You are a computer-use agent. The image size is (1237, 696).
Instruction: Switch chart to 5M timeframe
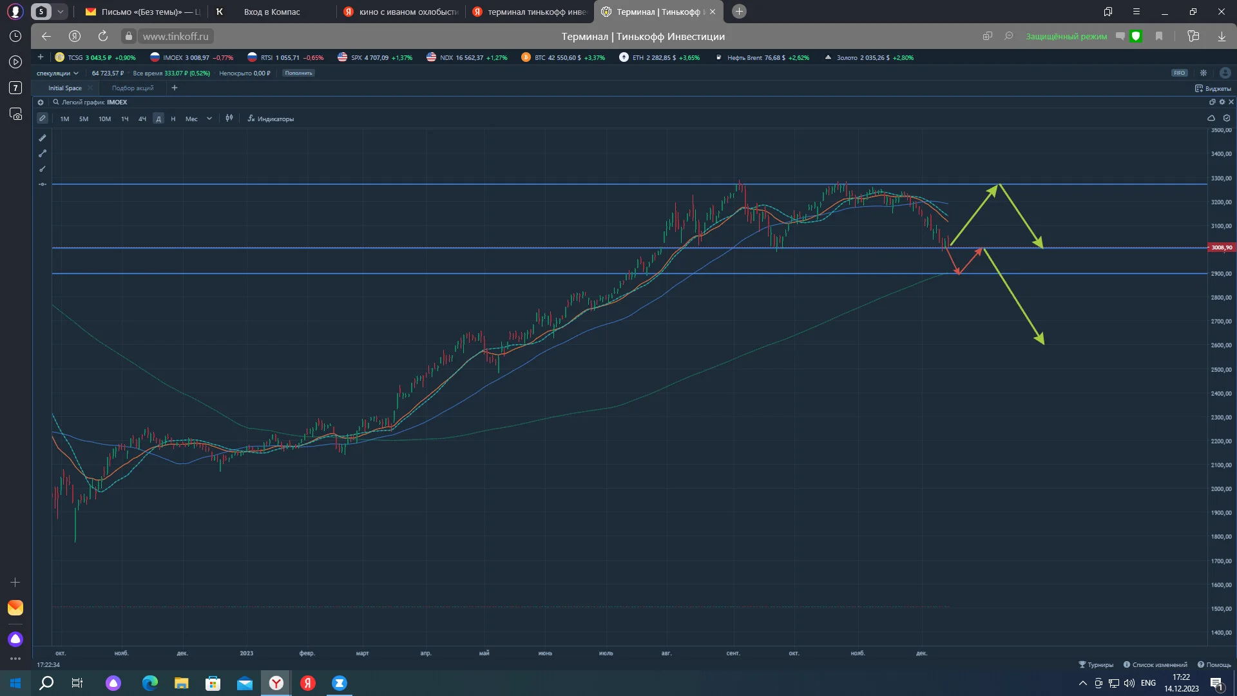pos(84,119)
